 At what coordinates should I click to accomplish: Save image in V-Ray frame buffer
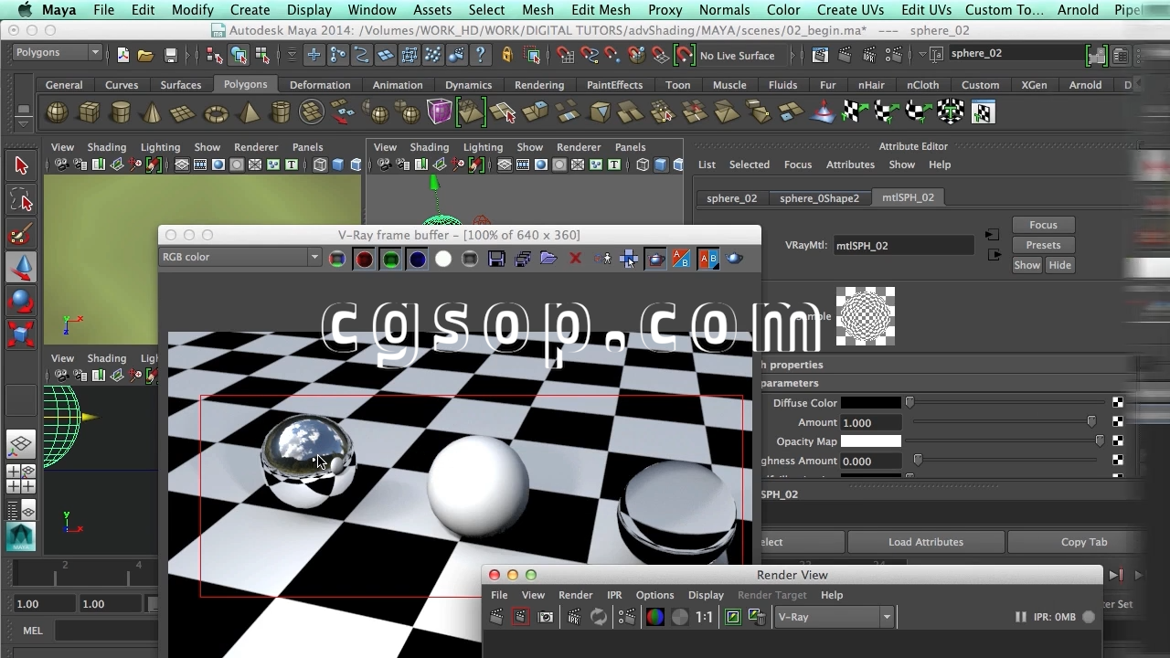pyautogui.click(x=496, y=259)
